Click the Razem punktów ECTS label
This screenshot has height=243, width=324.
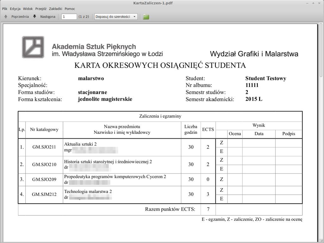[170, 209]
